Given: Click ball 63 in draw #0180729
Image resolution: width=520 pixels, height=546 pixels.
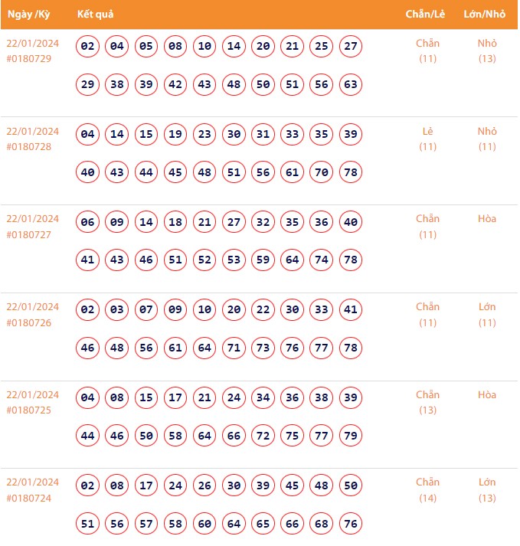Looking at the screenshot, I should click(x=351, y=84).
